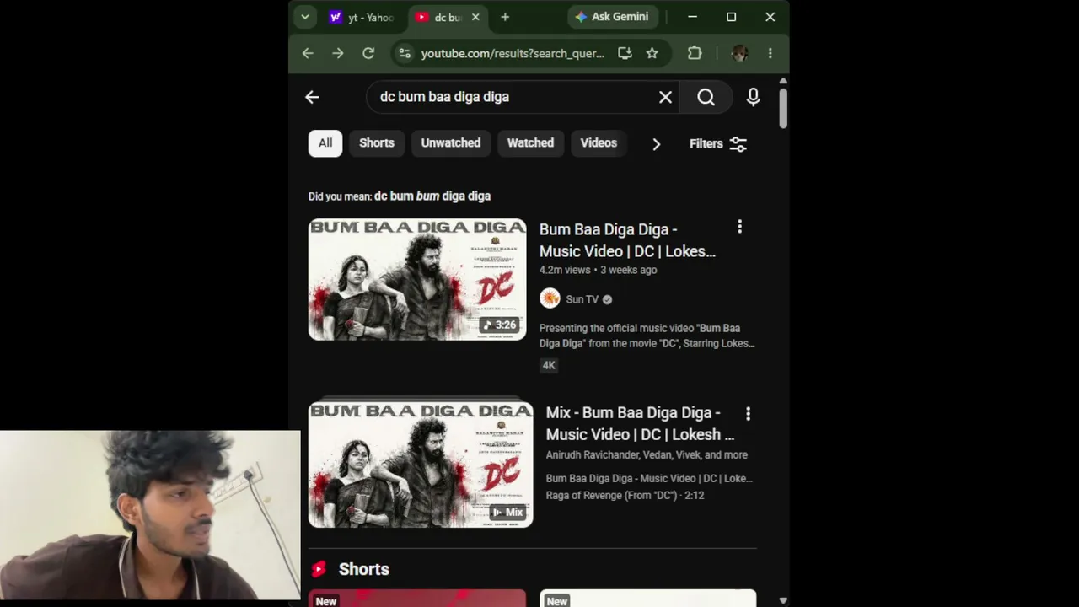Open the Sun TV channel name link
Image resolution: width=1079 pixels, height=607 pixels.
point(582,299)
